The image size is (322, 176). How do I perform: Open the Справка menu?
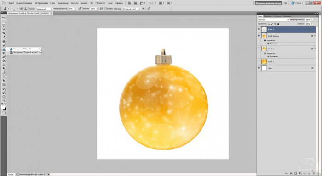tap(119, 3)
